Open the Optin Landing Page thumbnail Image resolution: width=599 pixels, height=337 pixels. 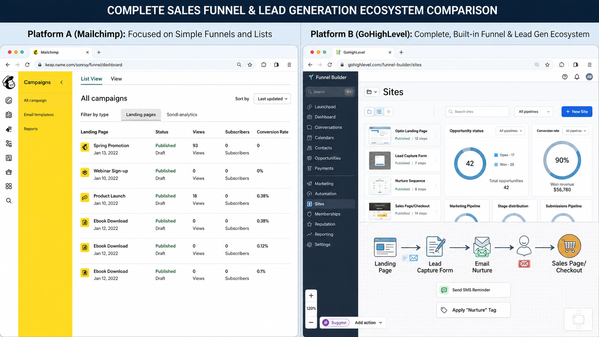380,135
